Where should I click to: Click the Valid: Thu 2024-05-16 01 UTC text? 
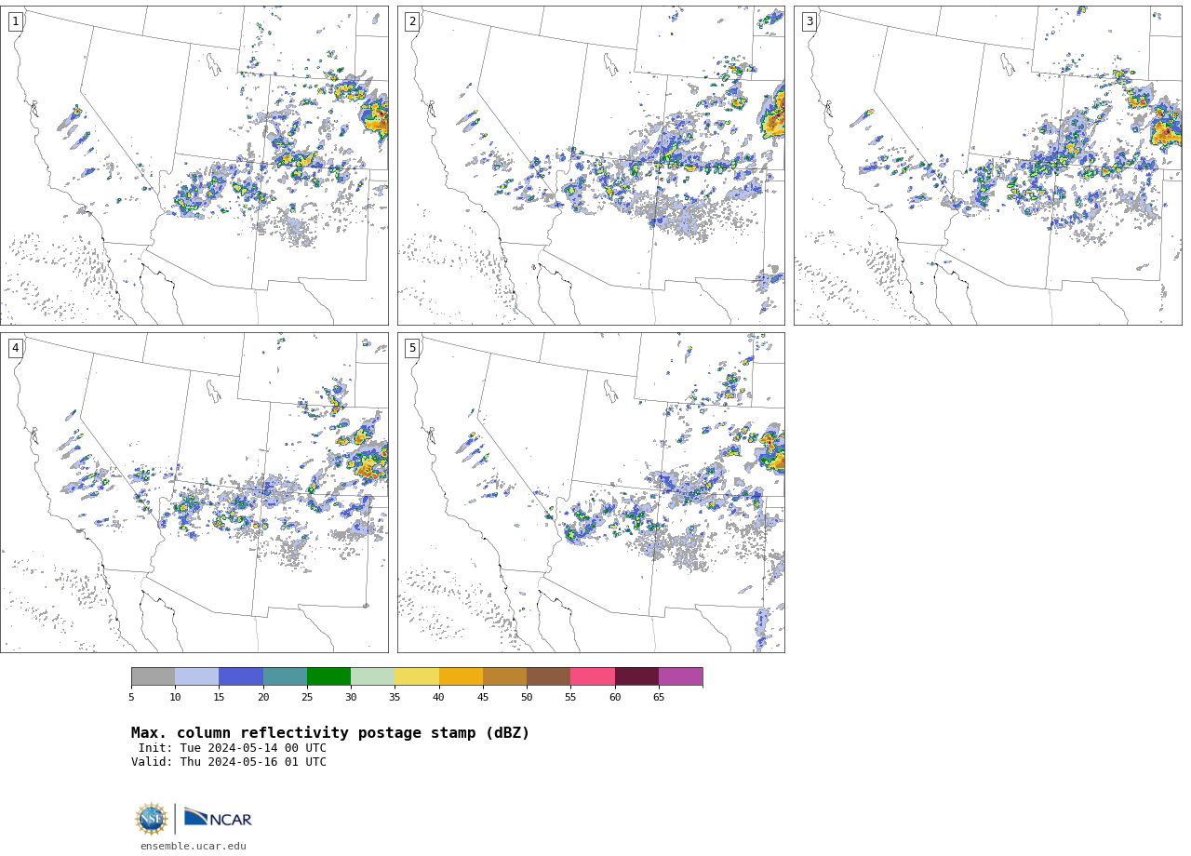point(229,762)
